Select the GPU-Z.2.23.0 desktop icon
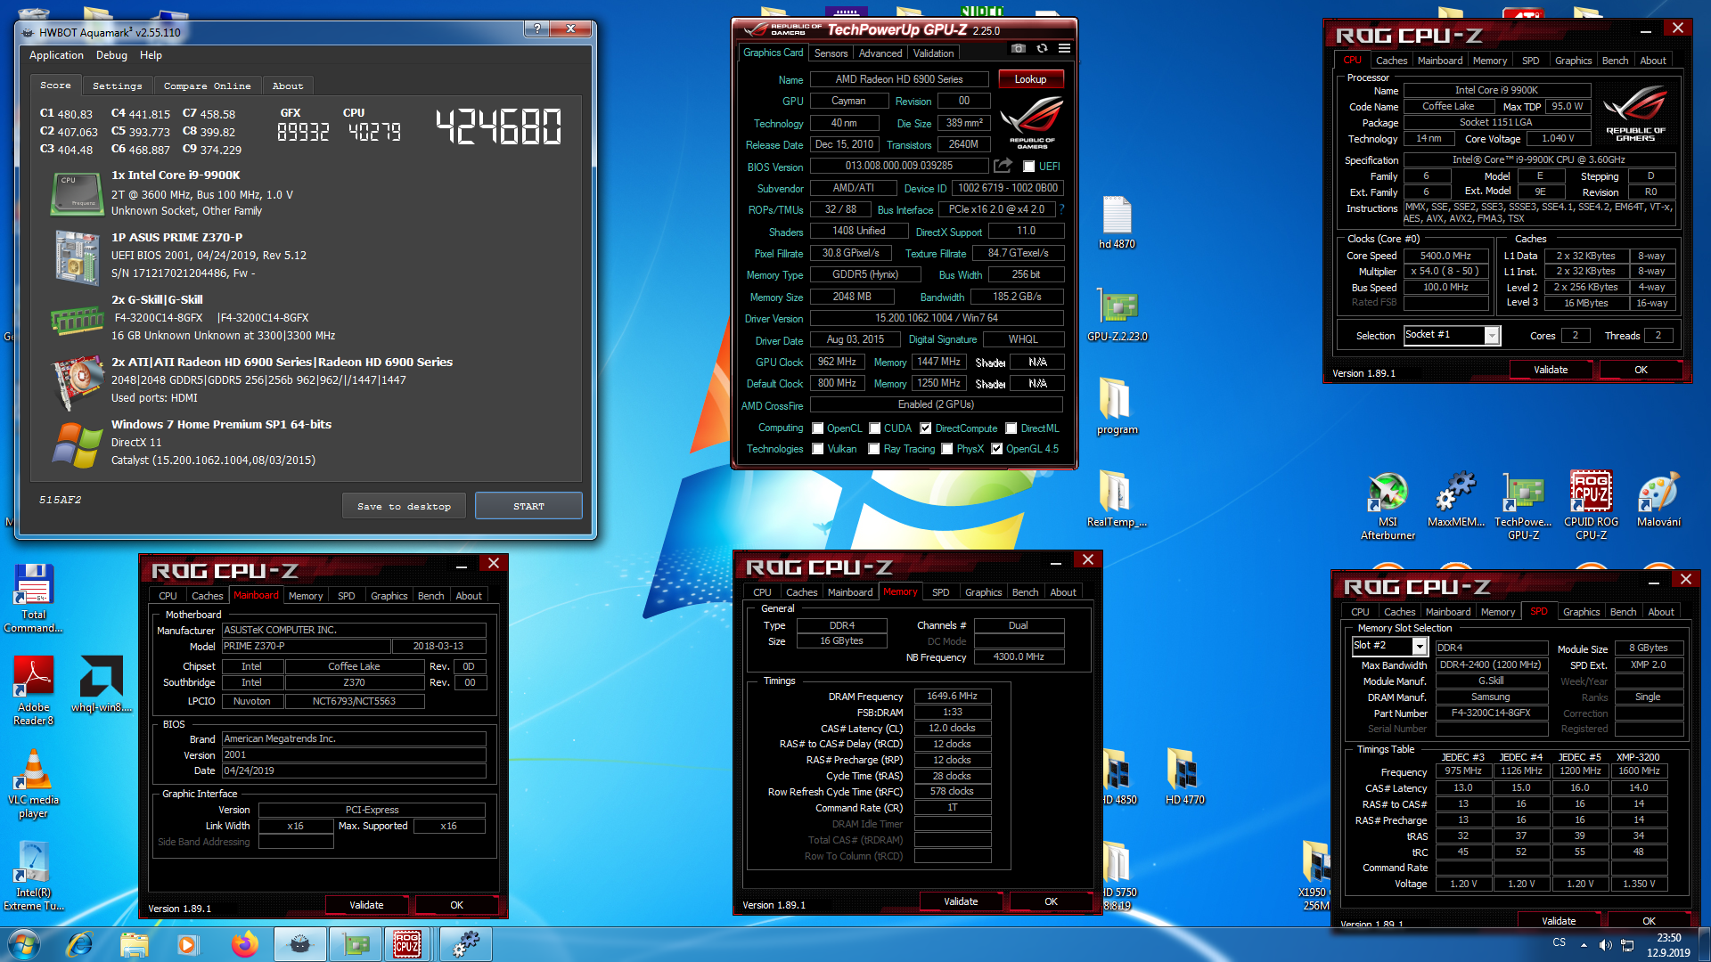The image size is (1711, 962). click(1117, 315)
